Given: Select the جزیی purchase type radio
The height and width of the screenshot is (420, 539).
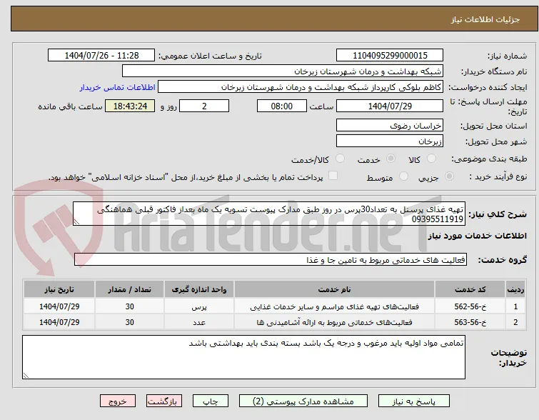Looking at the screenshot, I should coord(449,176).
